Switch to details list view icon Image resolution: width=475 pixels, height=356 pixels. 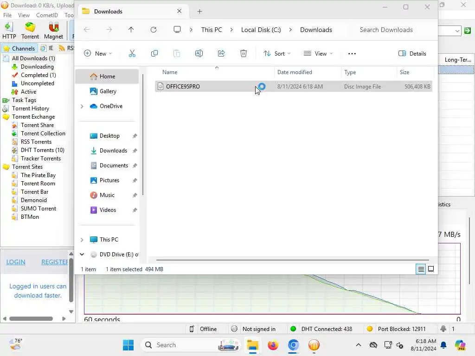(x=421, y=269)
